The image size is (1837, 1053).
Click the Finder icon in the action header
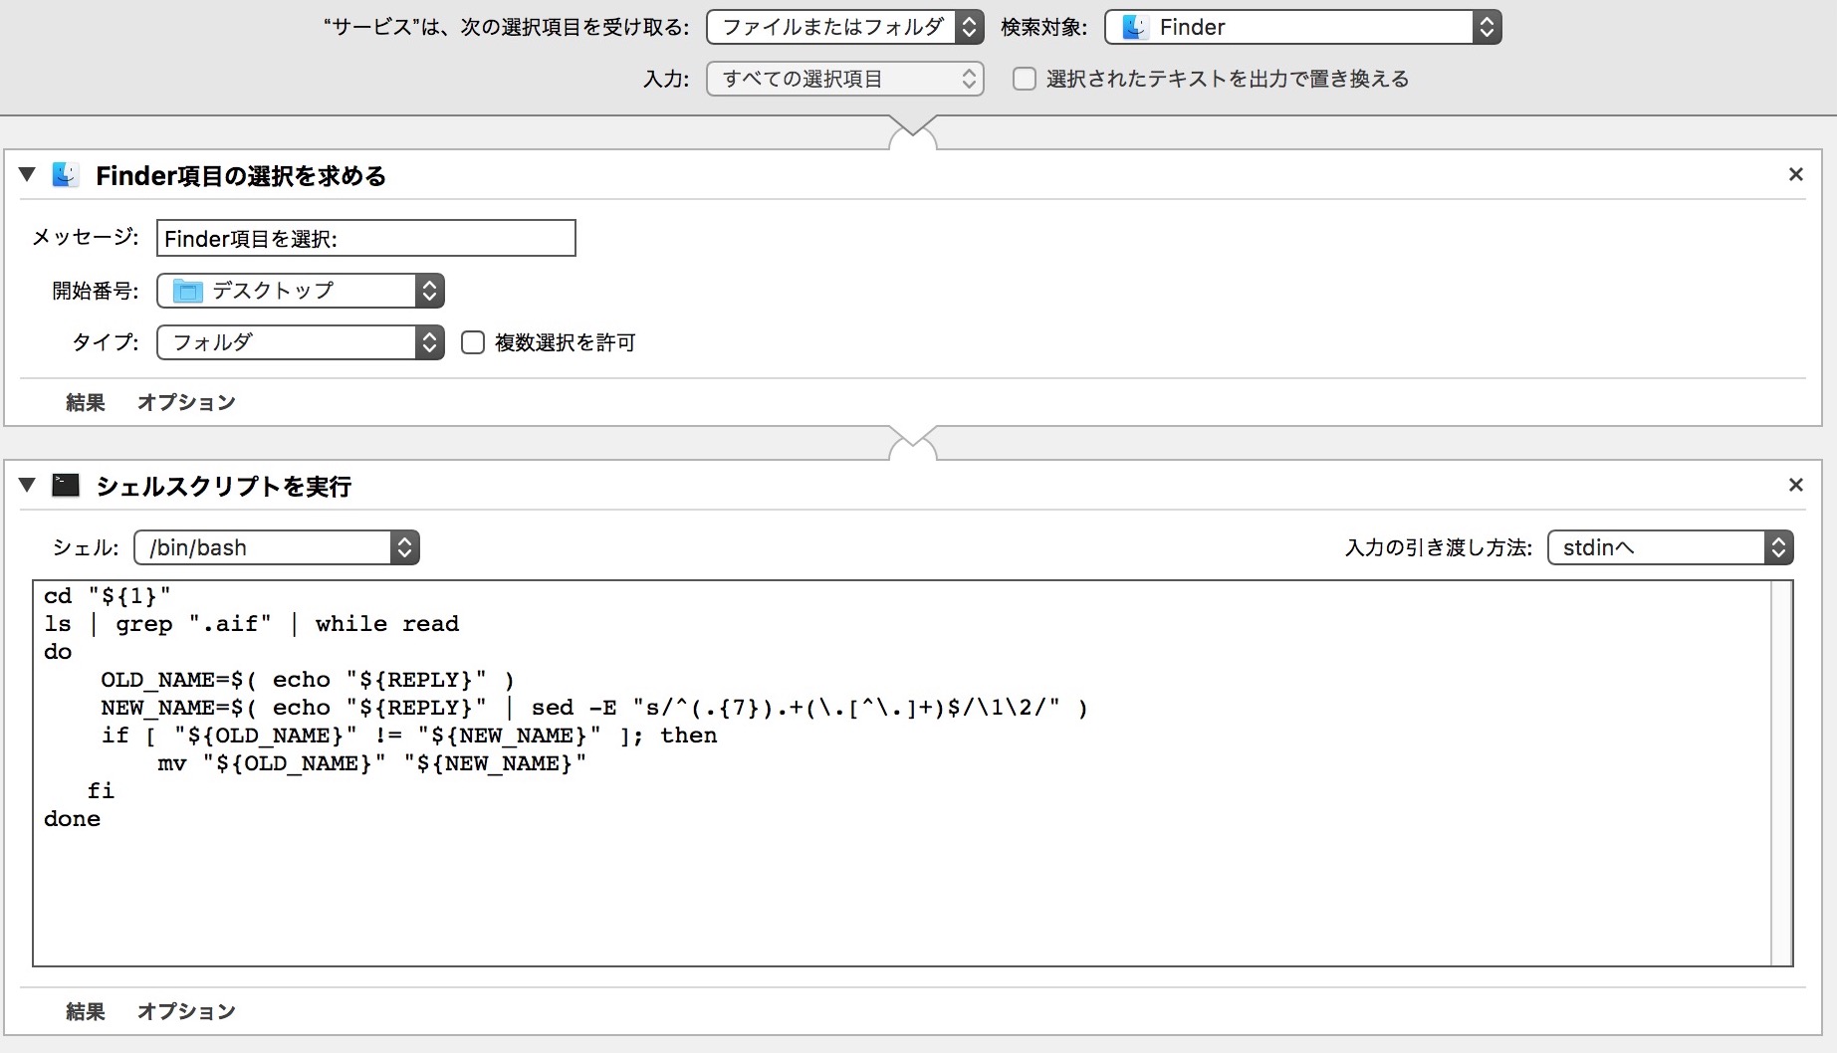point(66,175)
